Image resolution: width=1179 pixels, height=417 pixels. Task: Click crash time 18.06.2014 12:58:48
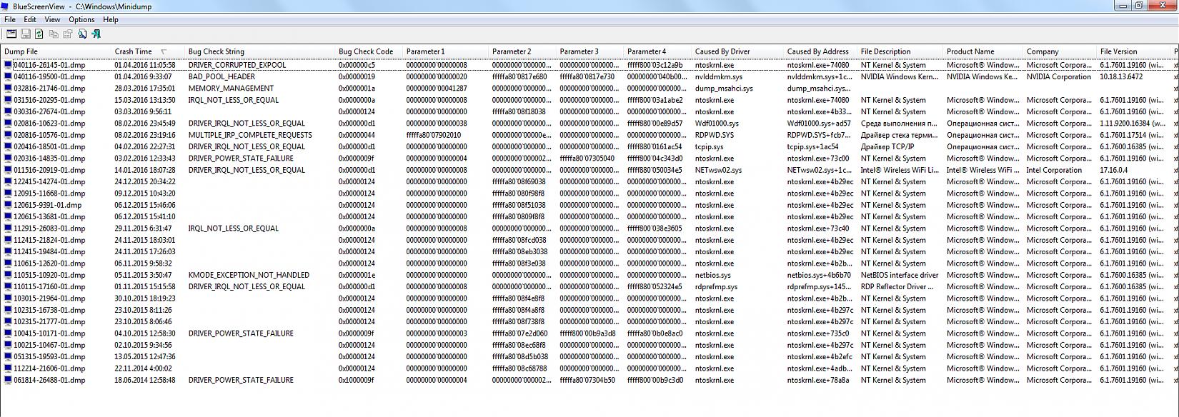click(145, 380)
